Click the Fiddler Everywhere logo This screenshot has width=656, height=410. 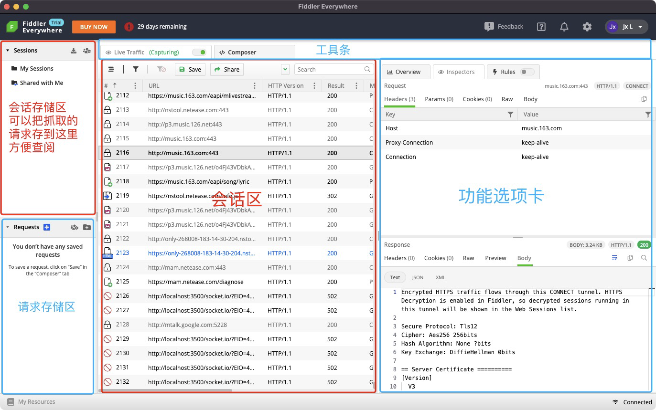click(x=12, y=27)
